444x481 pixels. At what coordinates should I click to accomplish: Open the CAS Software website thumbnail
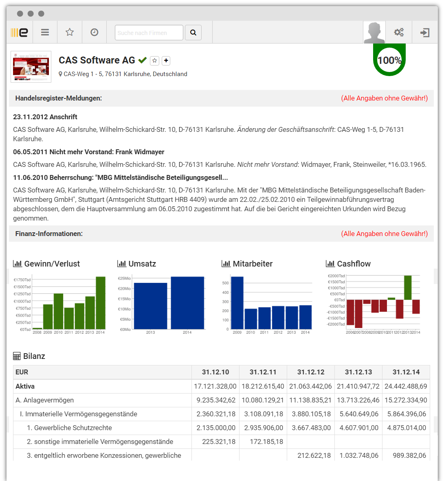(31, 67)
